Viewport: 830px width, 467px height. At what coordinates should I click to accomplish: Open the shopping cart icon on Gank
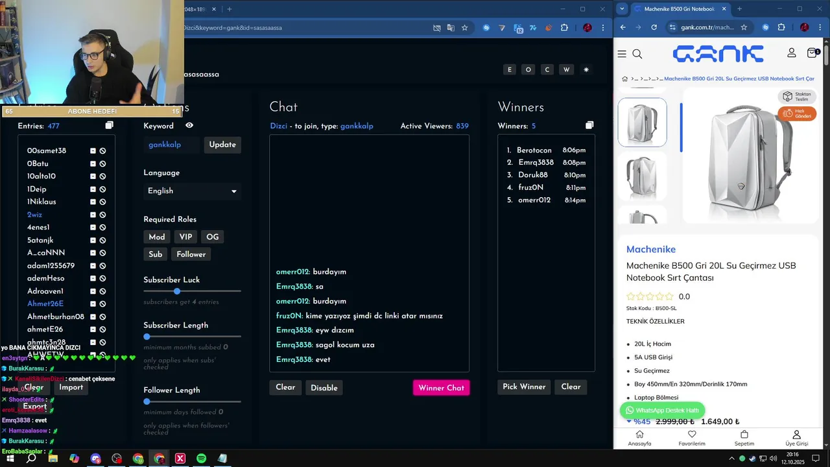pos(812,53)
